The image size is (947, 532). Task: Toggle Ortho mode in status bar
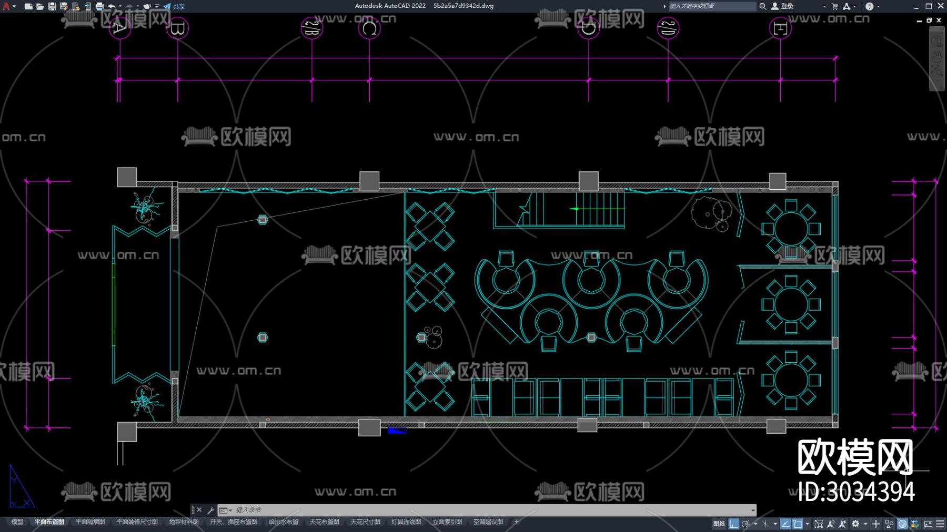(733, 524)
